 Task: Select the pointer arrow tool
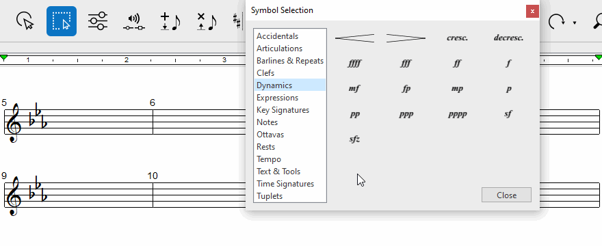(x=25, y=20)
